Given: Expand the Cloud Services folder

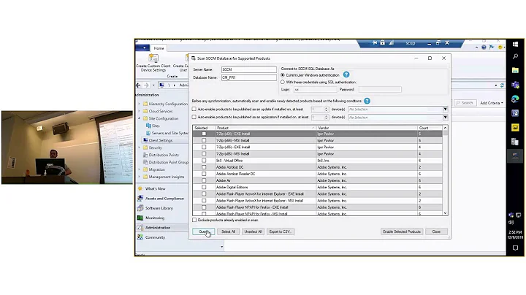Looking at the screenshot, I should (x=140, y=111).
